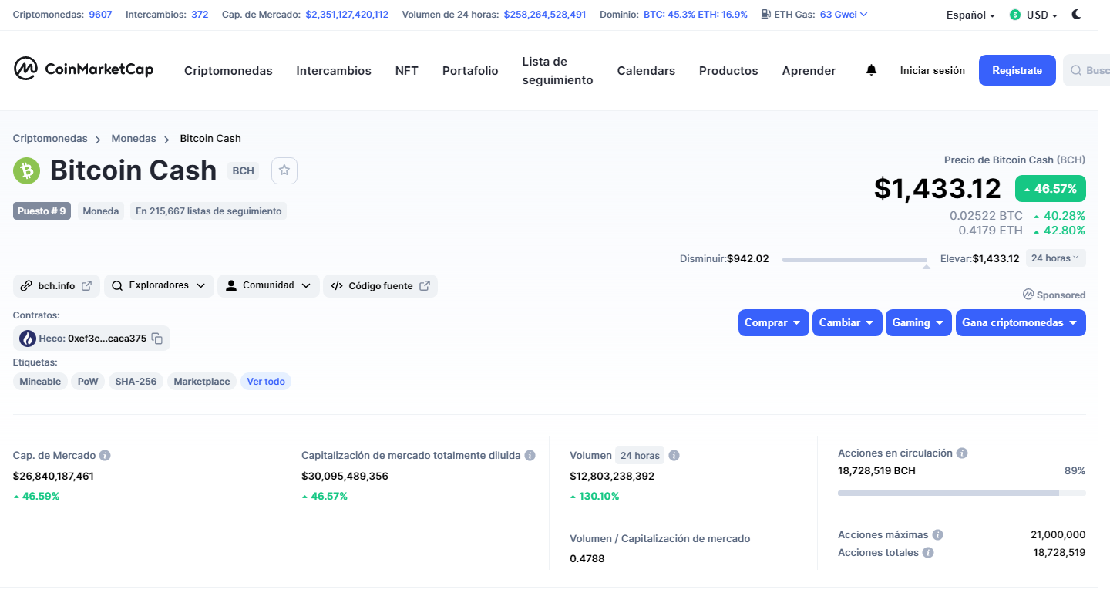Click the Criptomonedas count 9607
The height and width of the screenshot is (593, 1110).
point(100,14)
